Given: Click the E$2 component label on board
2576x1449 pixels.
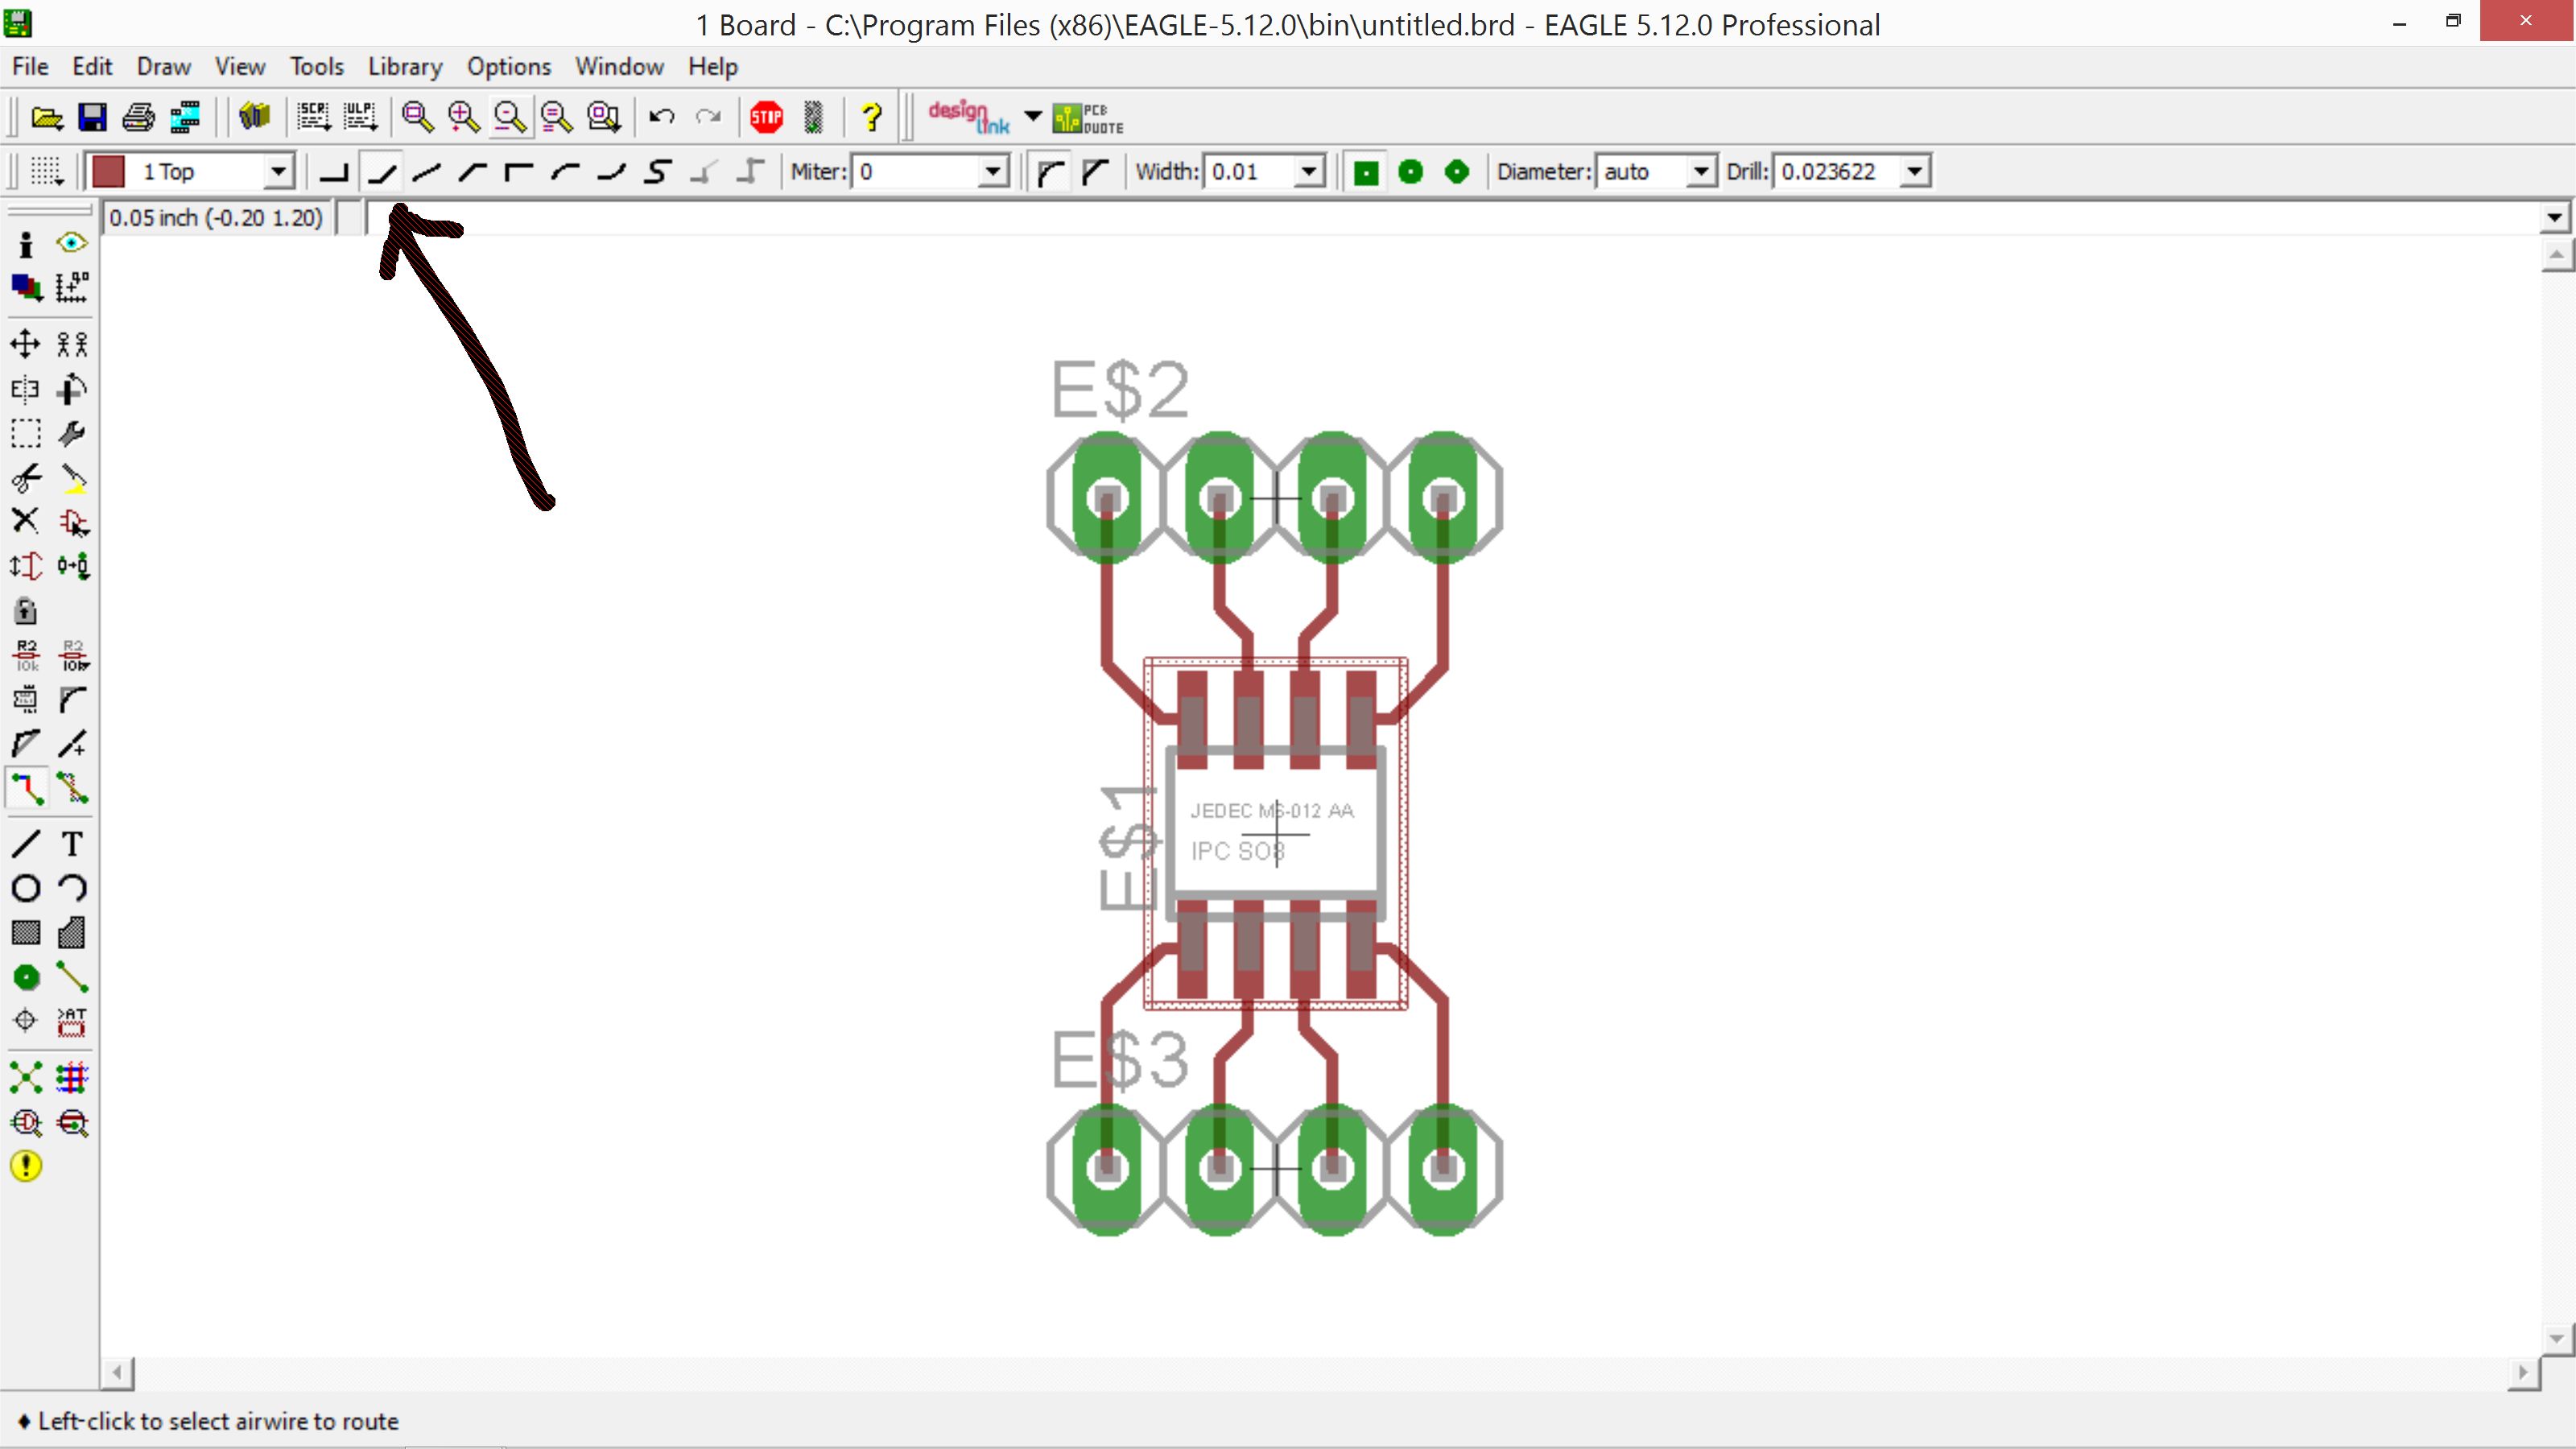Looking at the screenshot, I should (1120, 390).
